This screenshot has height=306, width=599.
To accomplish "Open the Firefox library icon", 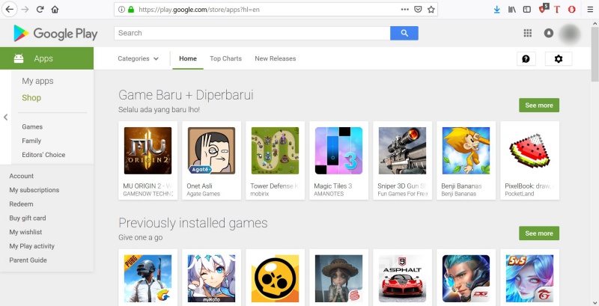I will point(512,10).
